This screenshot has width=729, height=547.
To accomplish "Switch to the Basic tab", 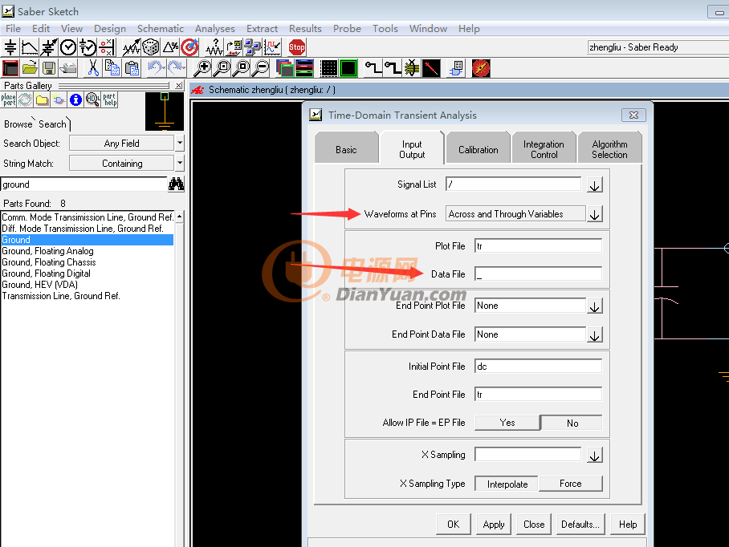I will pyautogui.click(x=346, y=149).
